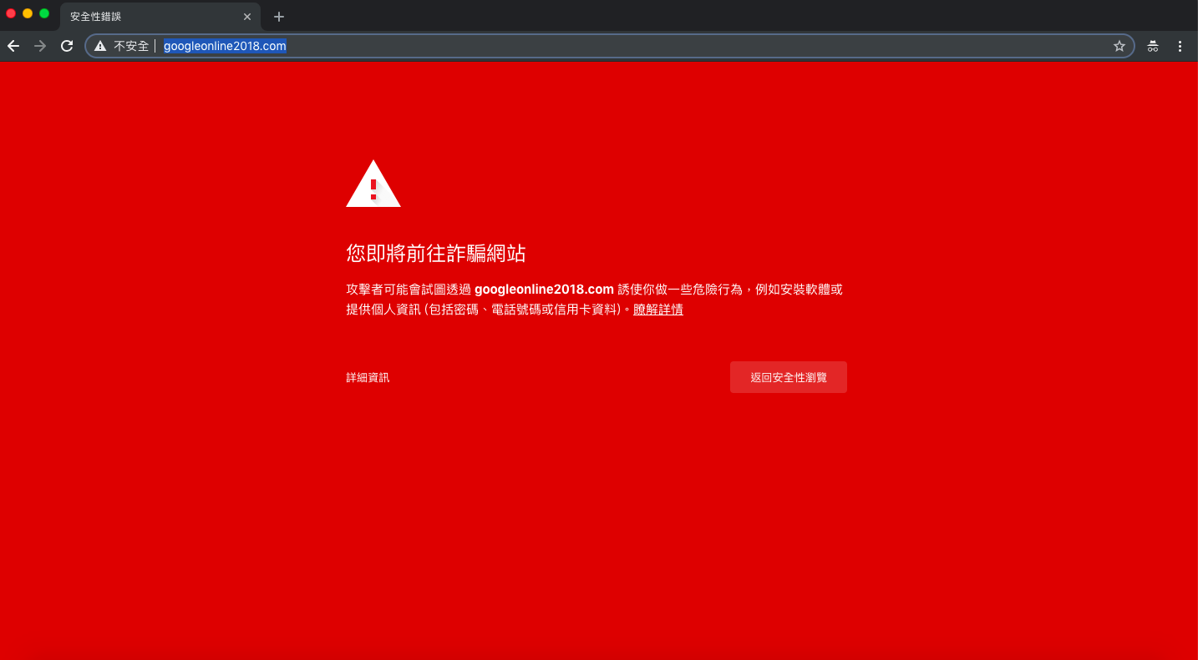Screen dimensions: 1198x660
Task: Click 詳細資訊 to show details
Action: pos(368,377)
